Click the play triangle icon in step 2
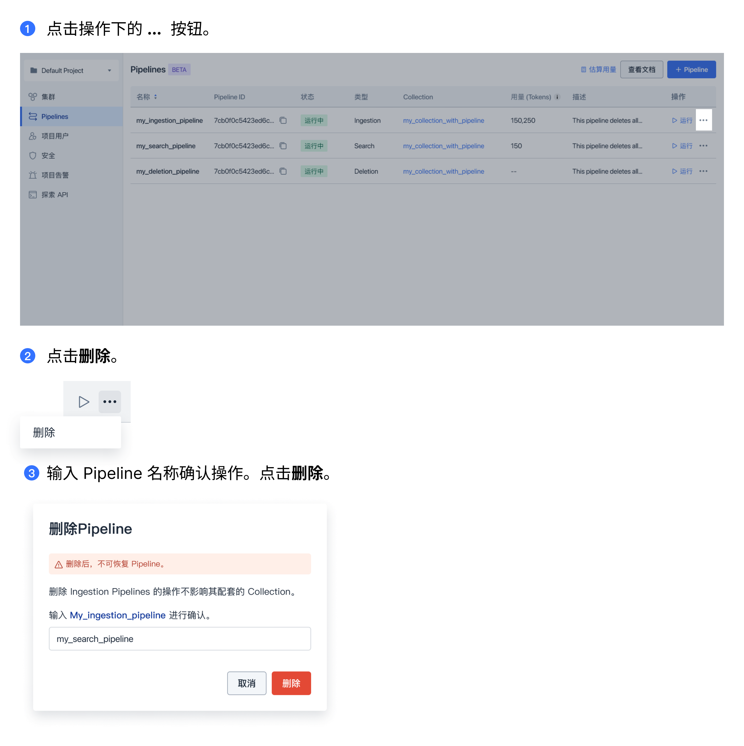Image resolution: width=744 pixels, height=746 pixels. click(x=84, y=402)
